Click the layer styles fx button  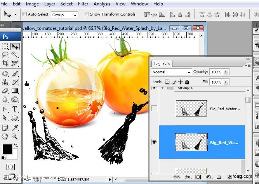click(188, 177)
